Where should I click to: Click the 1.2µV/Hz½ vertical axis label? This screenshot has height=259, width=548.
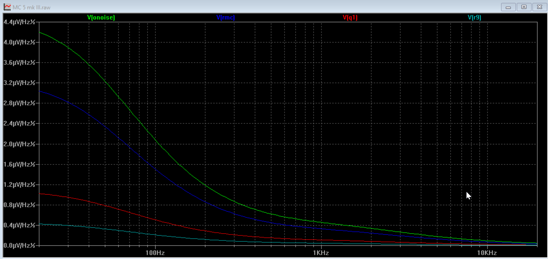[19, 185]
